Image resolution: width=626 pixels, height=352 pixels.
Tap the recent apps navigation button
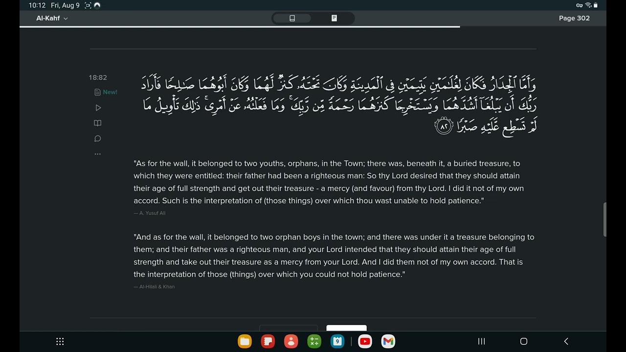[481, 341]
